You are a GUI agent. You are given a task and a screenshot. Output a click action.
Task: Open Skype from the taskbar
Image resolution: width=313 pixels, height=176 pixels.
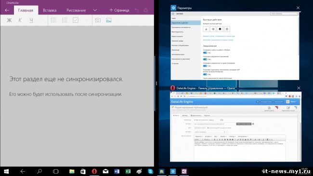tap(150, 171)
